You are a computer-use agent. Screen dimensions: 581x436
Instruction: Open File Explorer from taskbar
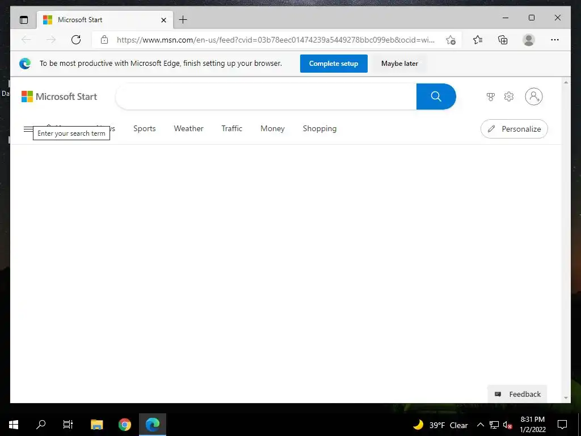[x=96, y=425]
